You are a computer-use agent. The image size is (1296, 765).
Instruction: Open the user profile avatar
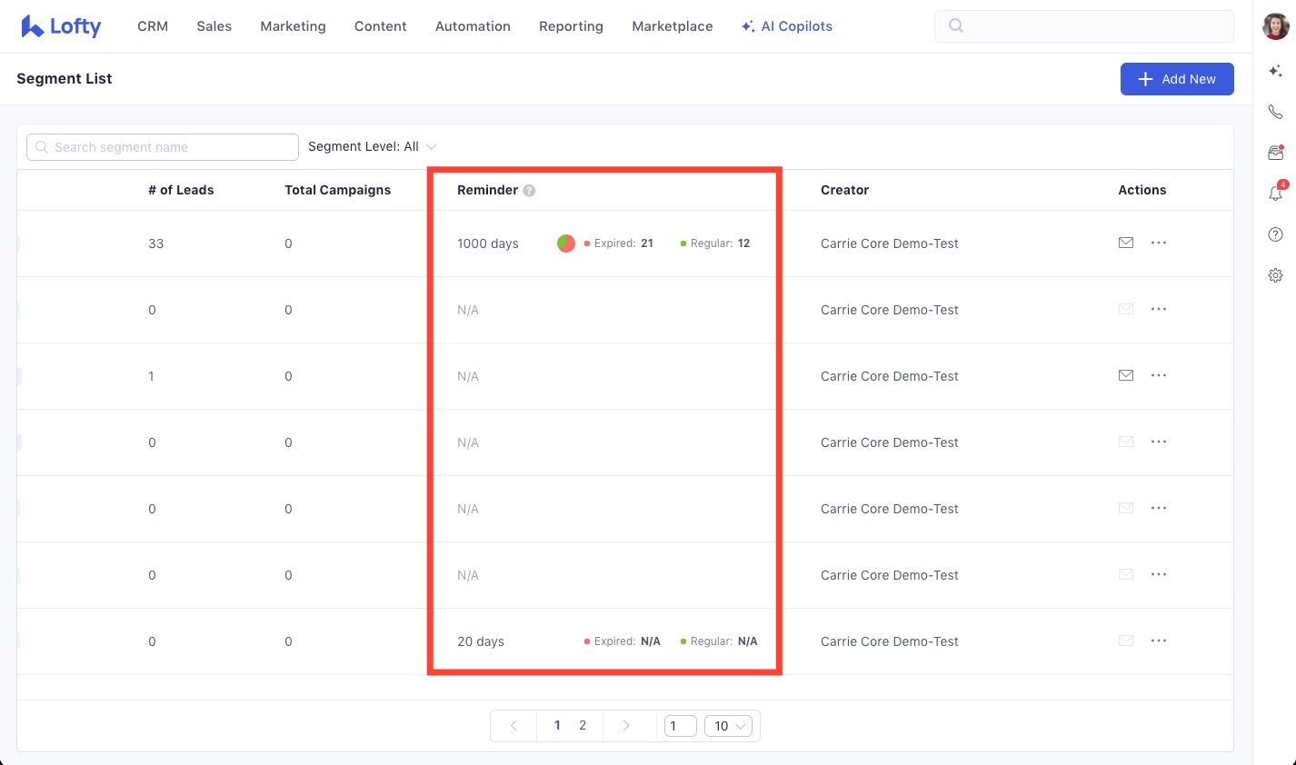1276,26
